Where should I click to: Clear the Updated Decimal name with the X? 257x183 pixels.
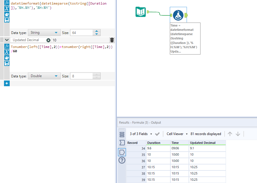(48, 40)
